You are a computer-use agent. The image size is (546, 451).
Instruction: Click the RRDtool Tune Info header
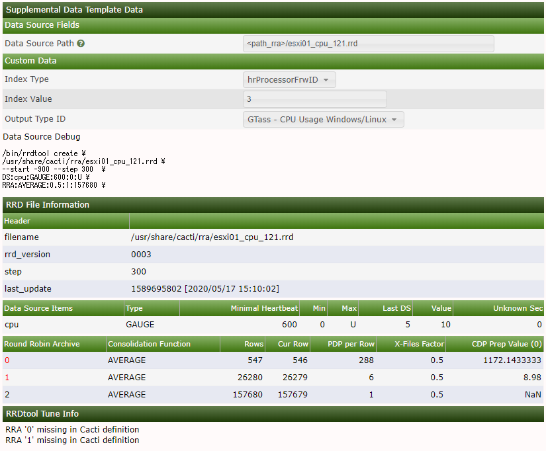point(273,414)
